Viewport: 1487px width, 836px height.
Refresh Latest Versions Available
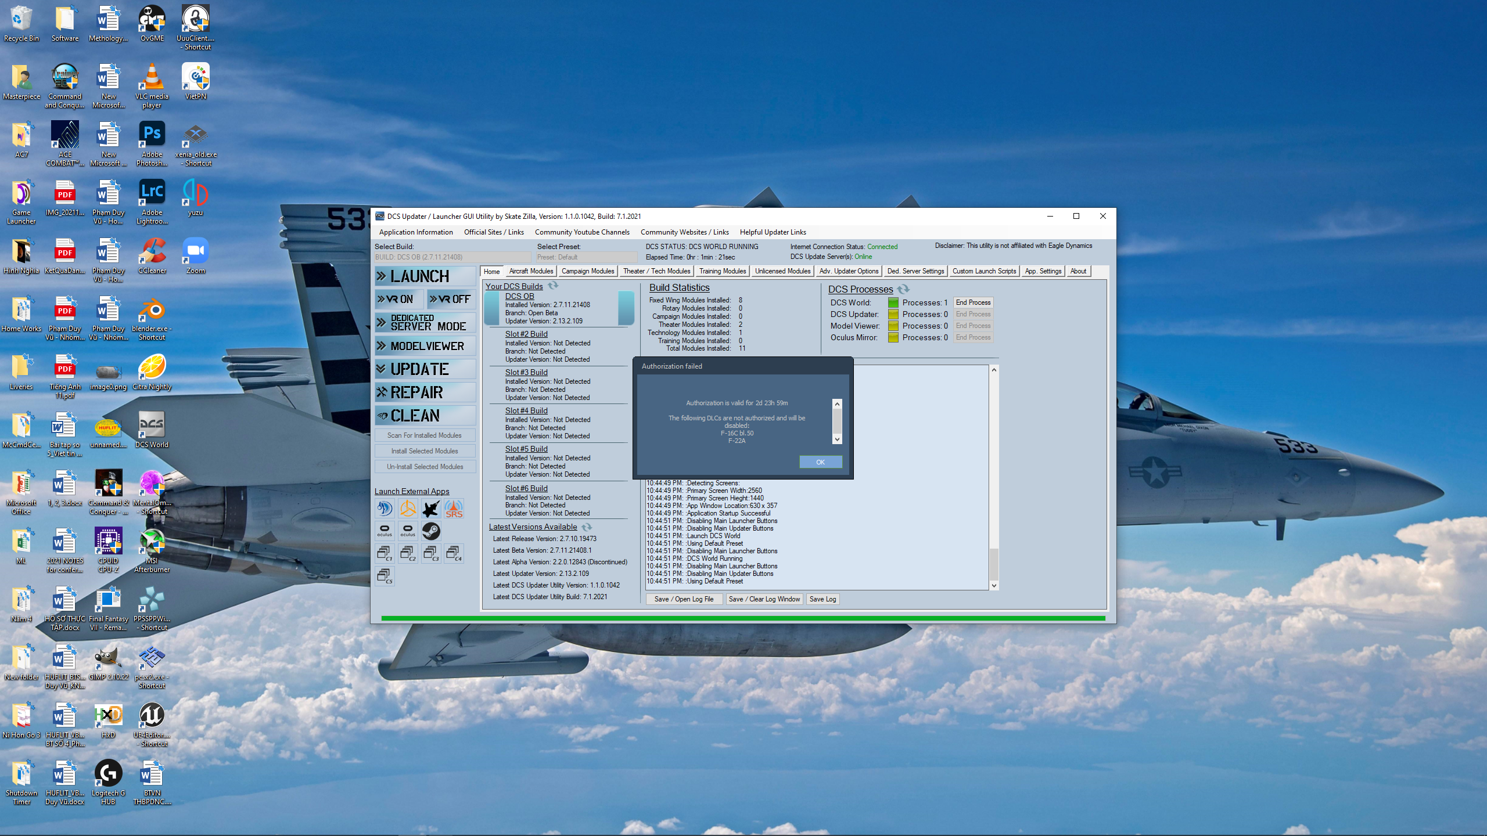point(587,527)
